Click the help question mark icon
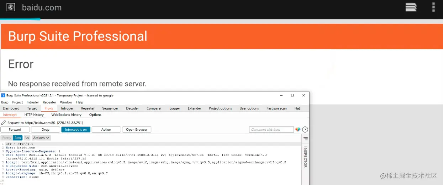Image resolution: width=443 pixels, height=185 pixels. (305, 130)
